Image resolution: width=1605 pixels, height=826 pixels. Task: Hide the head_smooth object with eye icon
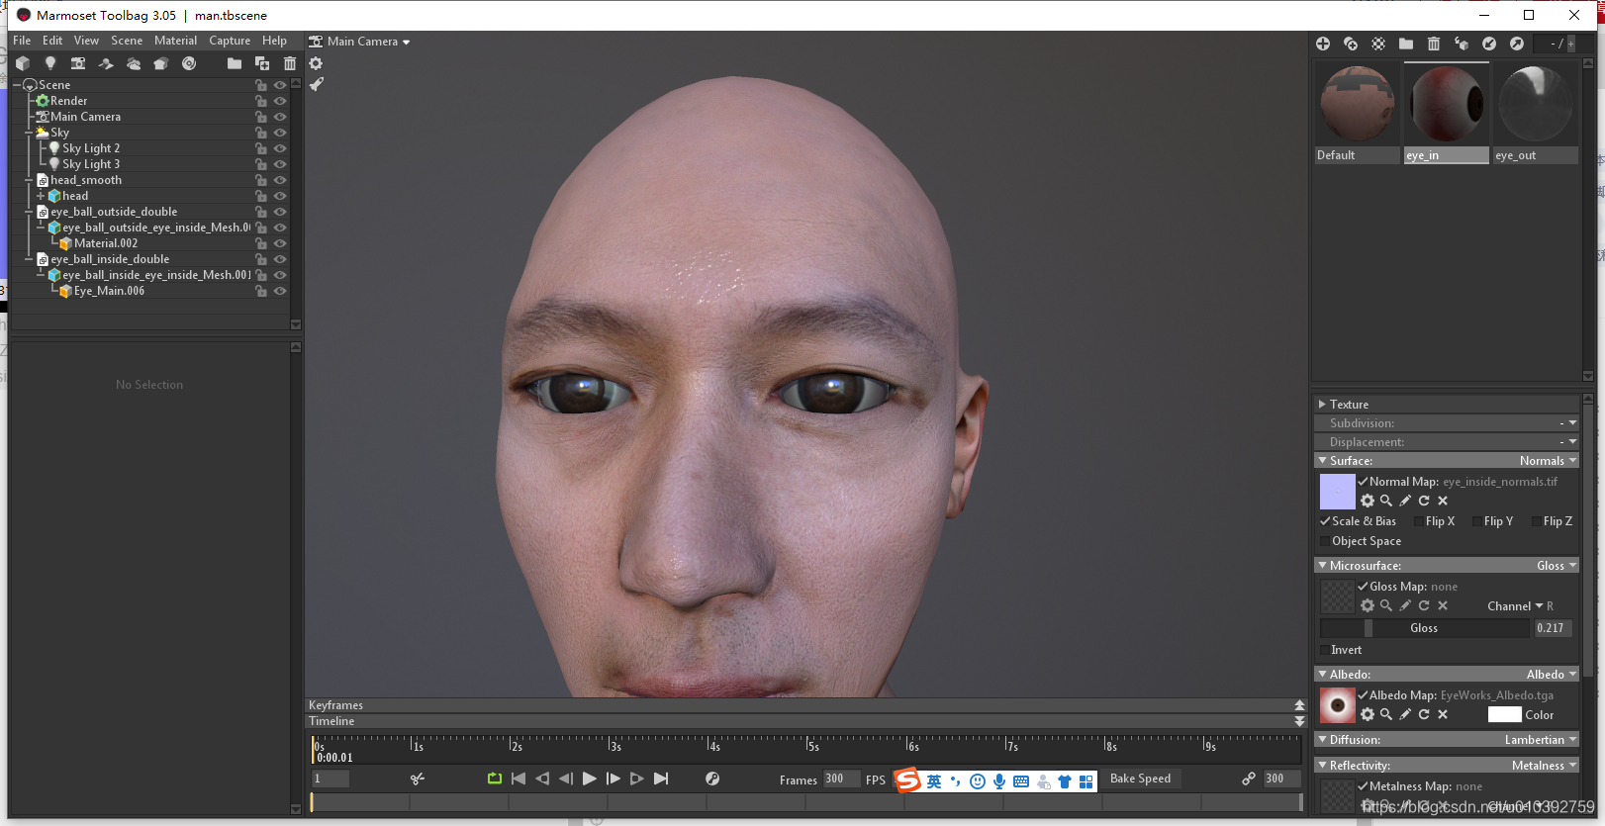pos(280,180)
